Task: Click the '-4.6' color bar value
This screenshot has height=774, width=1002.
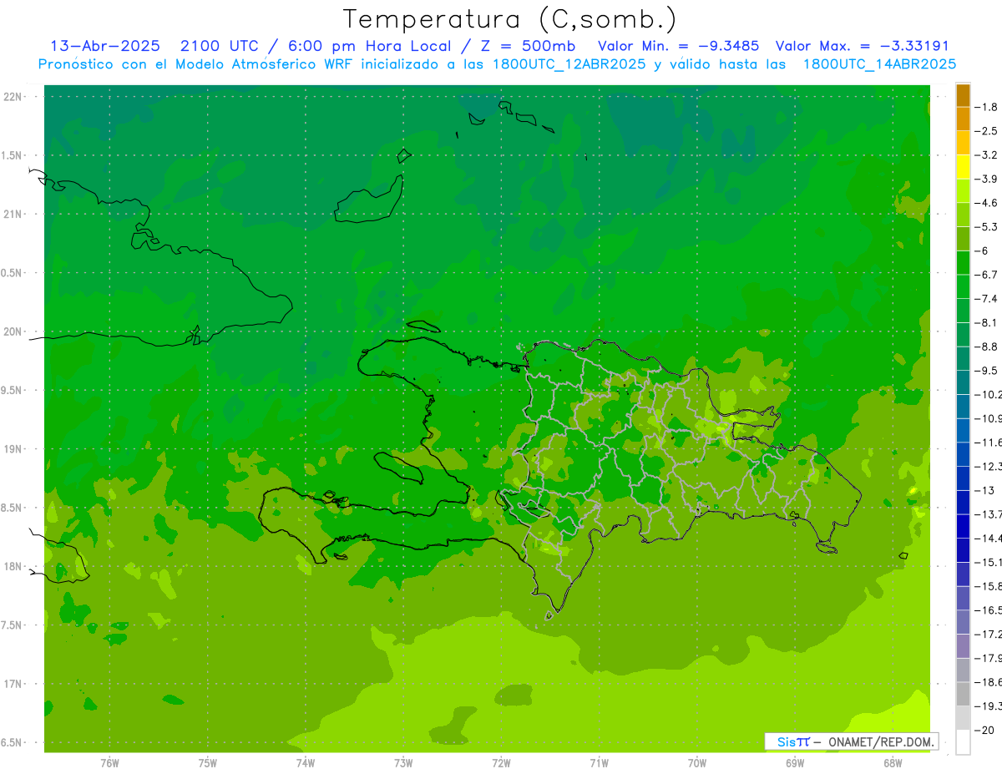Action: (x=987, y=203)
